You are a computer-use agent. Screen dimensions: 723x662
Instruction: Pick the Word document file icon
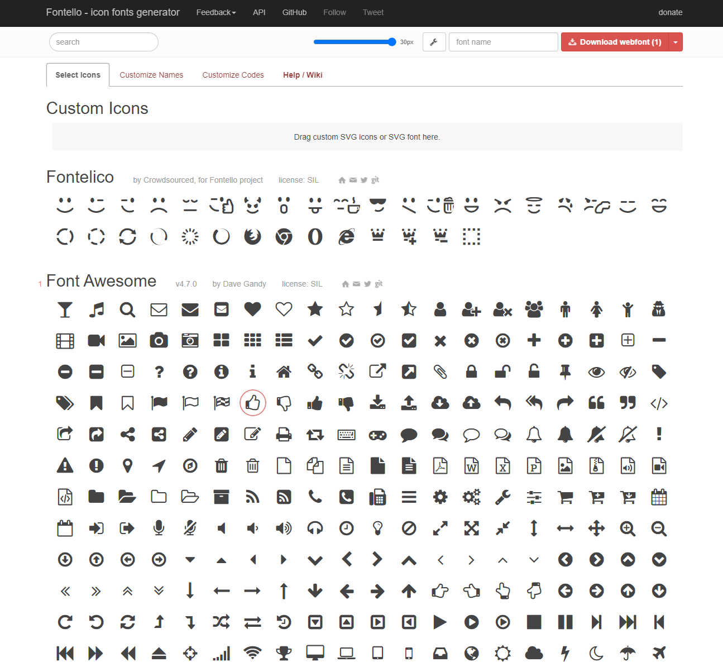[x=472, y=465]
